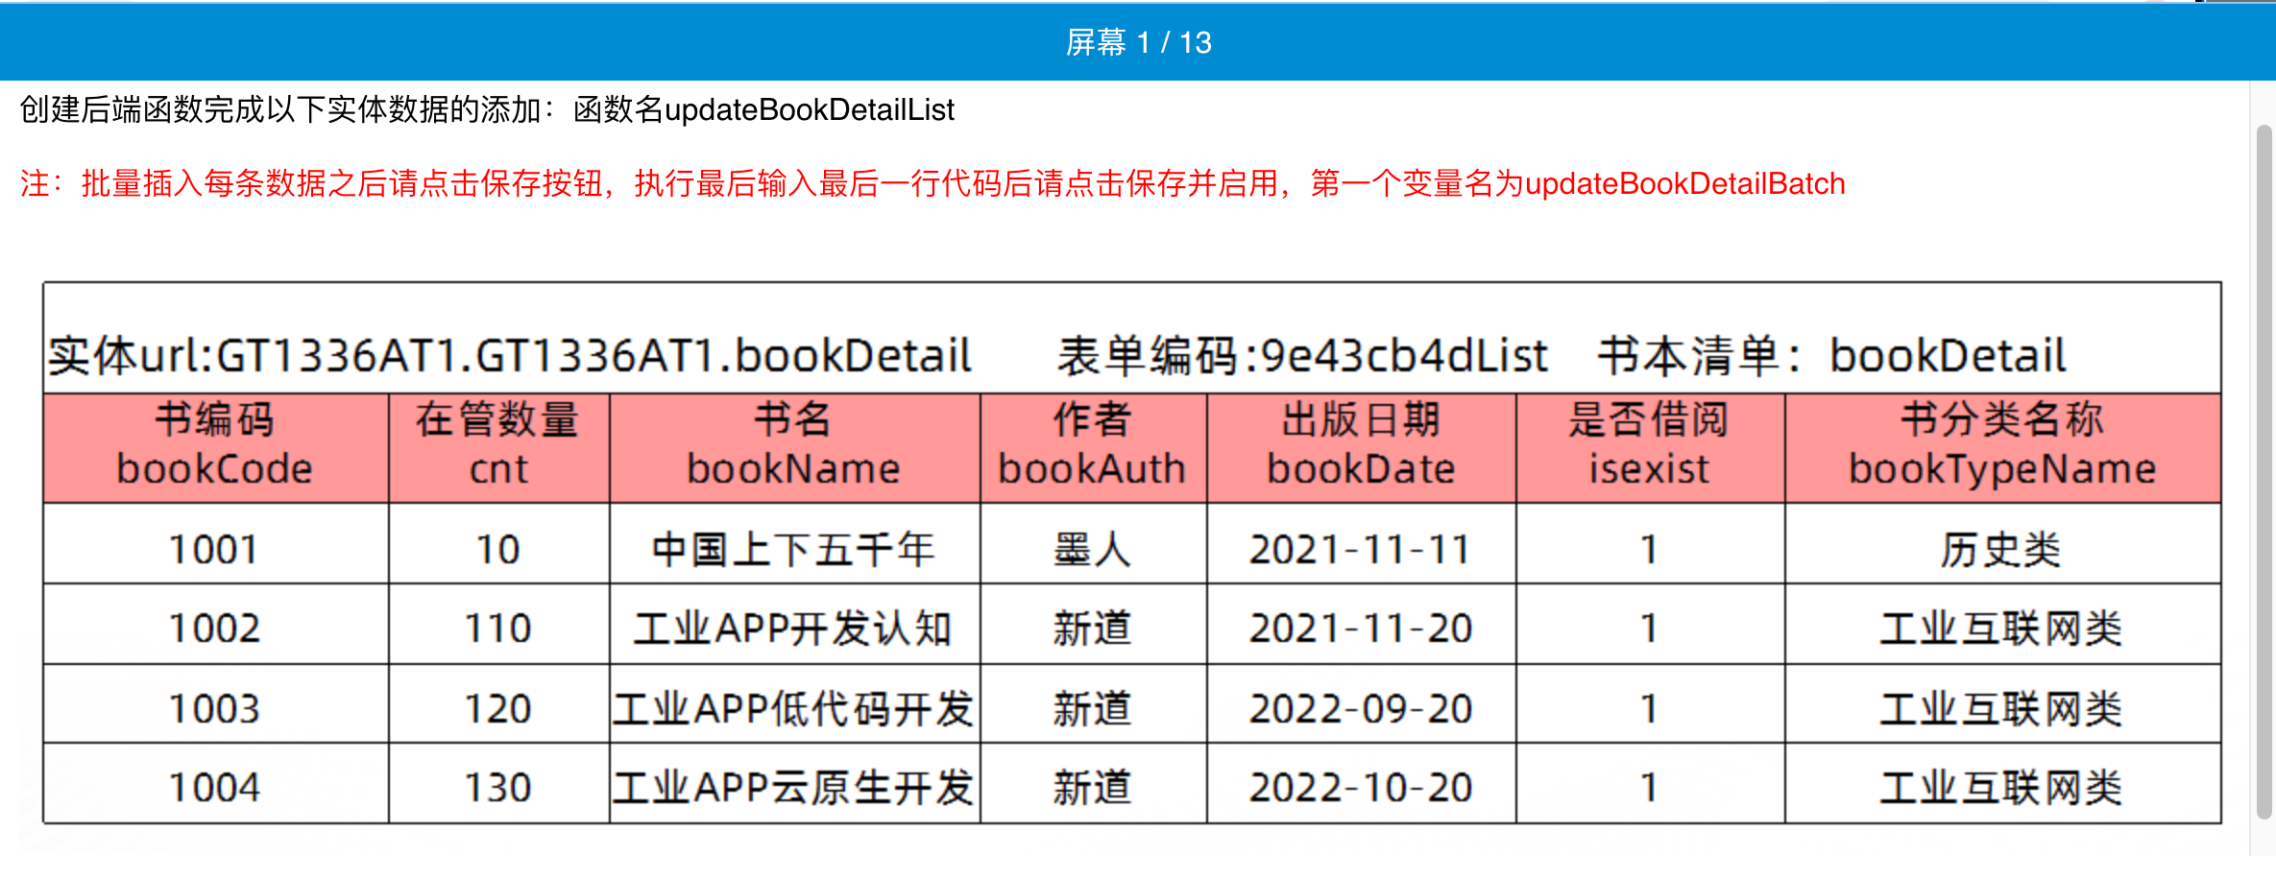Click the vertical scrollbar thumb on the right

[x=2264, y=471]
